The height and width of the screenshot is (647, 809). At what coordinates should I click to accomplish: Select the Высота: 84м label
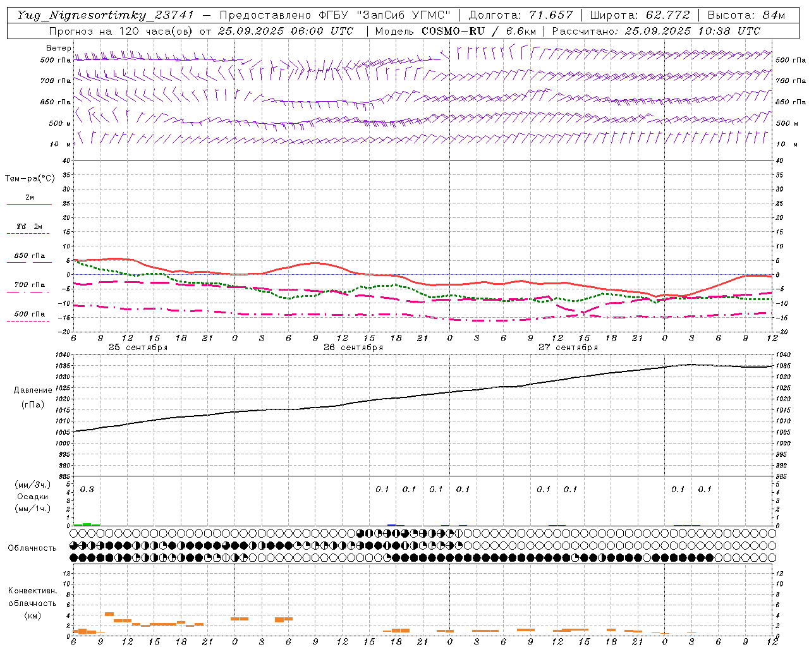click(x=746, y=15)
